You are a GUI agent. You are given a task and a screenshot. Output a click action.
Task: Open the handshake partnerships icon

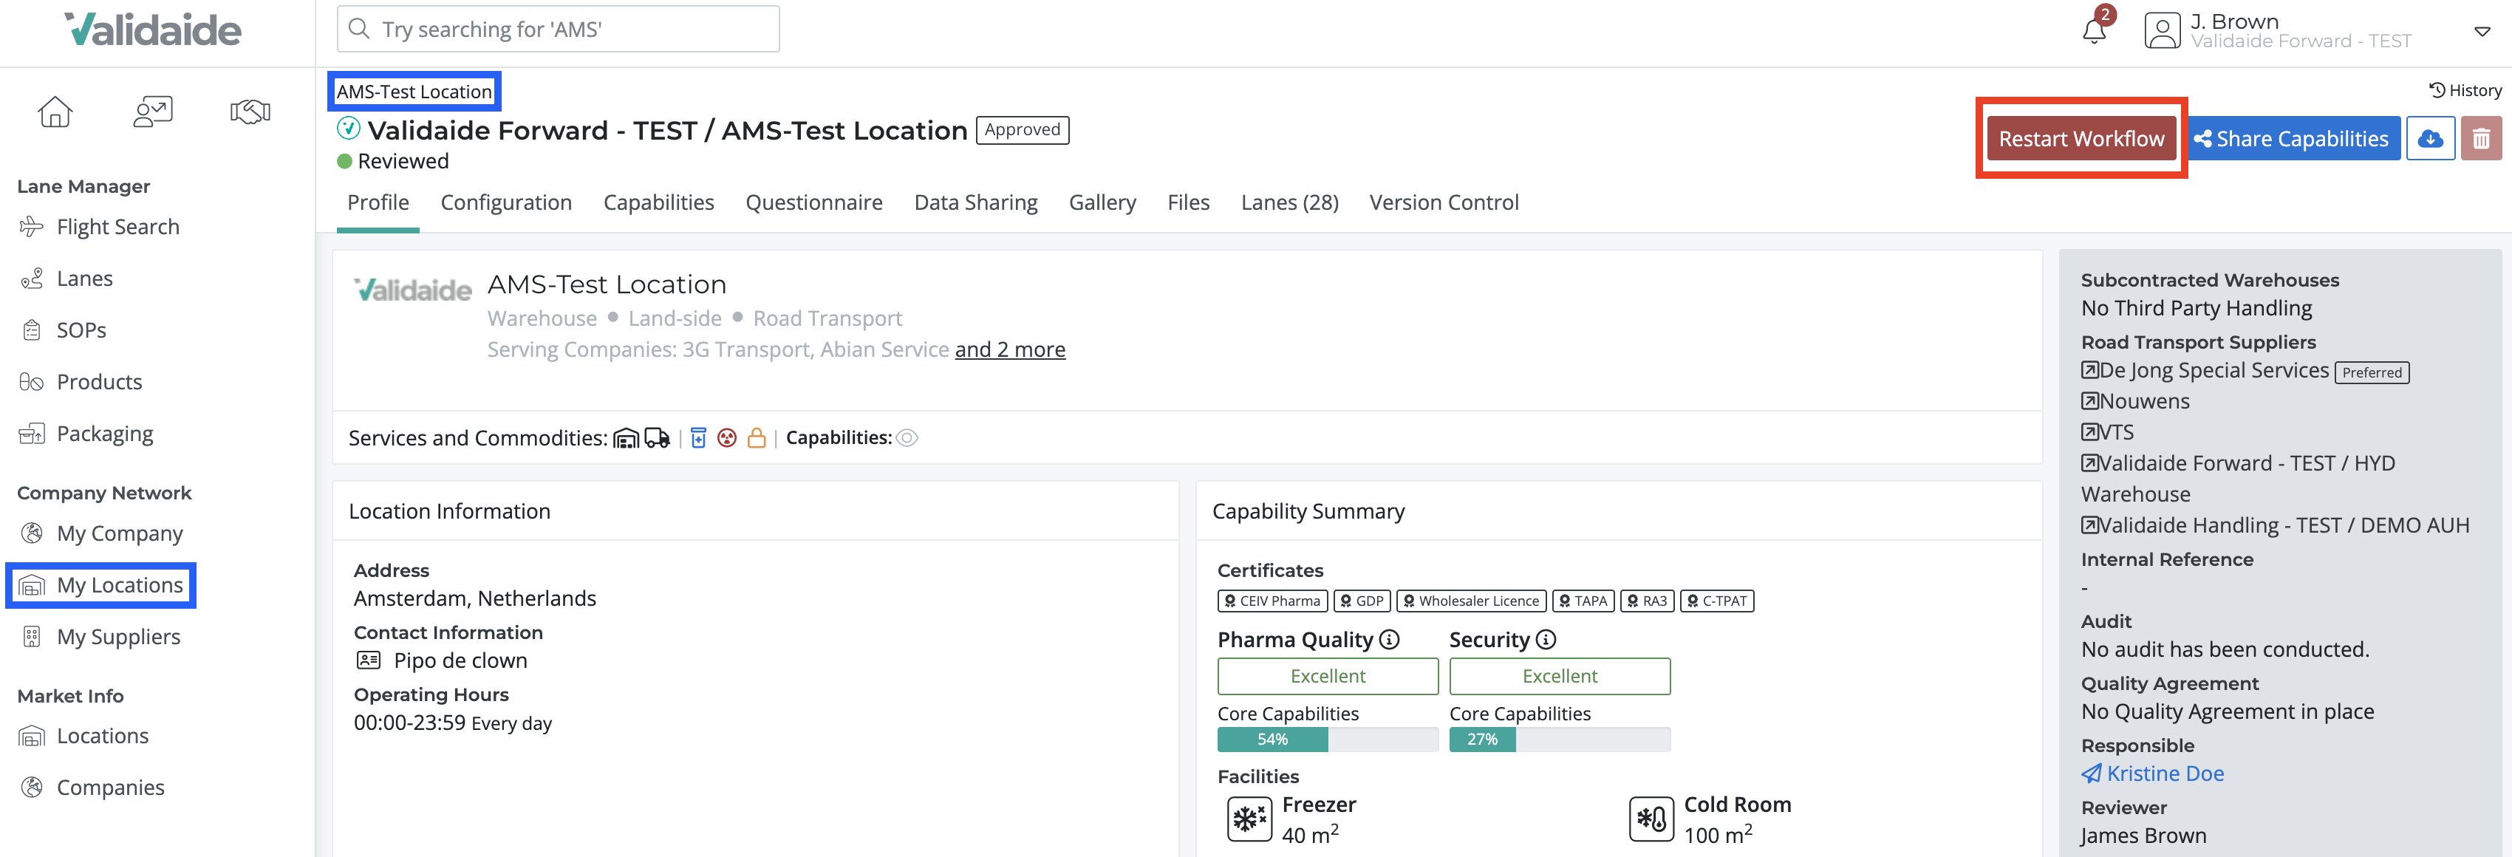point(250,112)
